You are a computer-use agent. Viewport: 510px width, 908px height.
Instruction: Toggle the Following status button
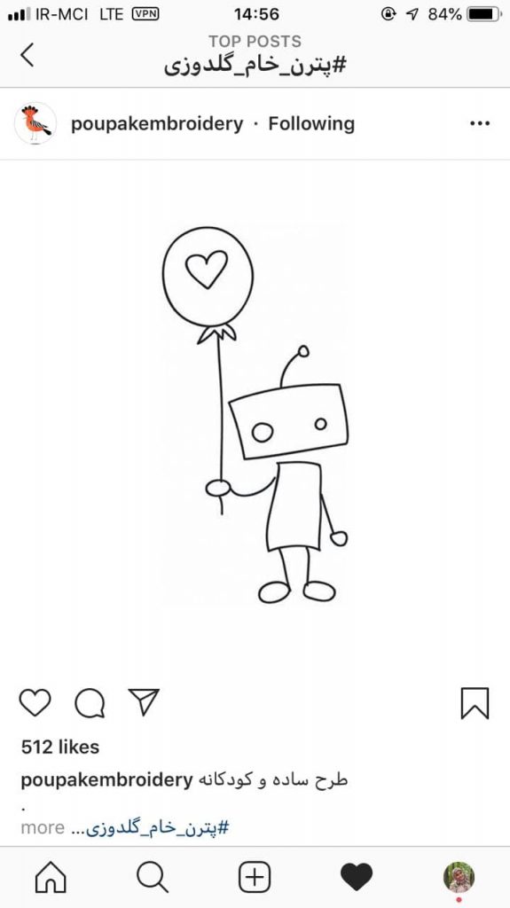coord(311,124)
